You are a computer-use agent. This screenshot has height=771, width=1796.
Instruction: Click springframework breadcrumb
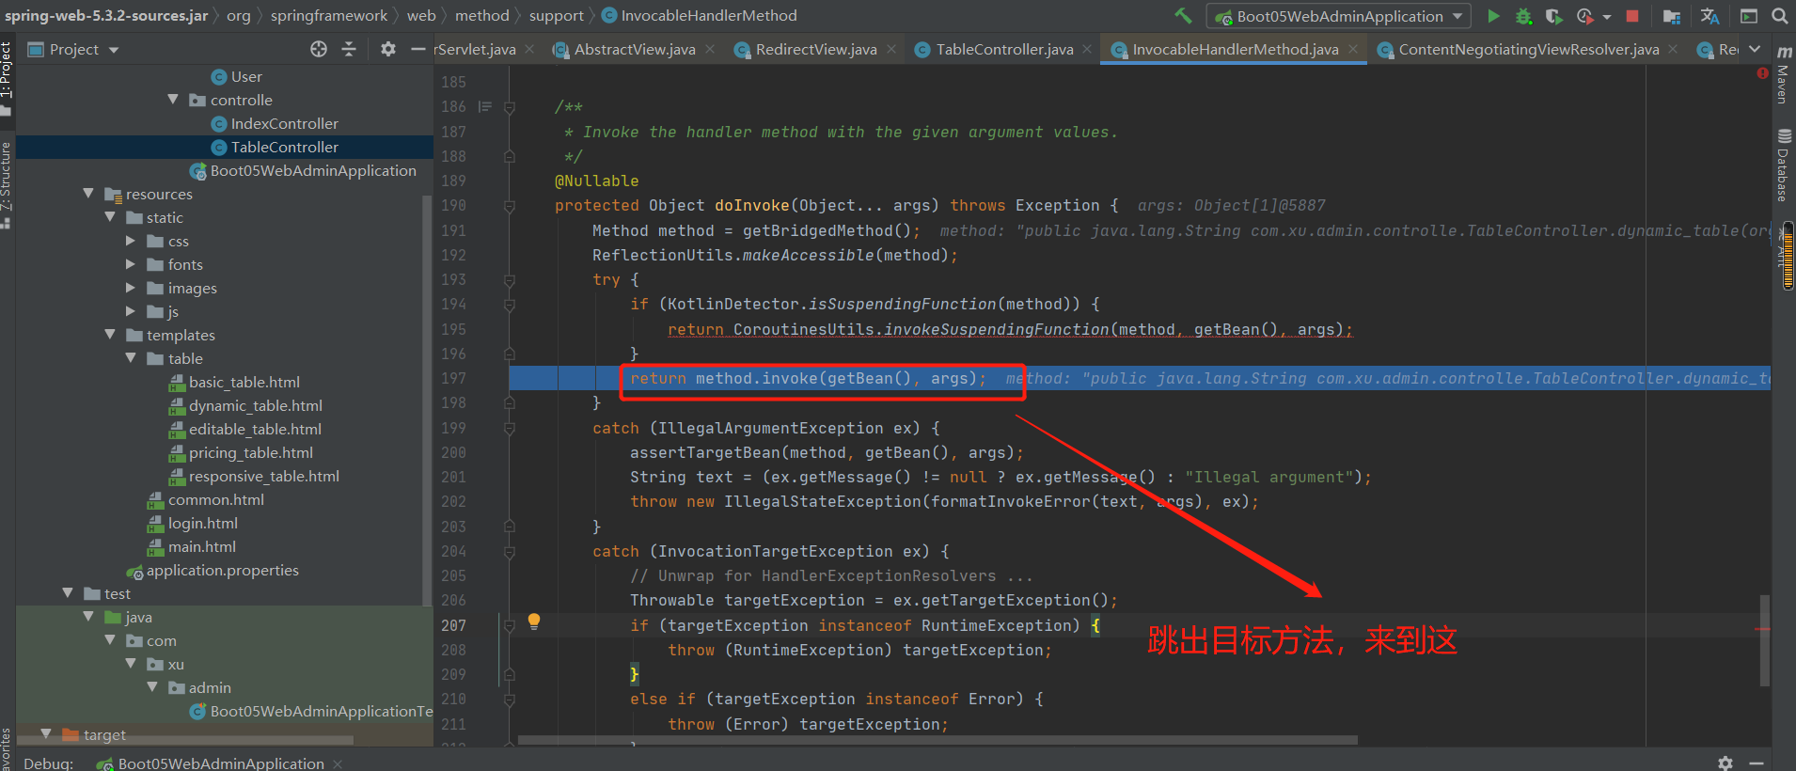tap(328, 15)
